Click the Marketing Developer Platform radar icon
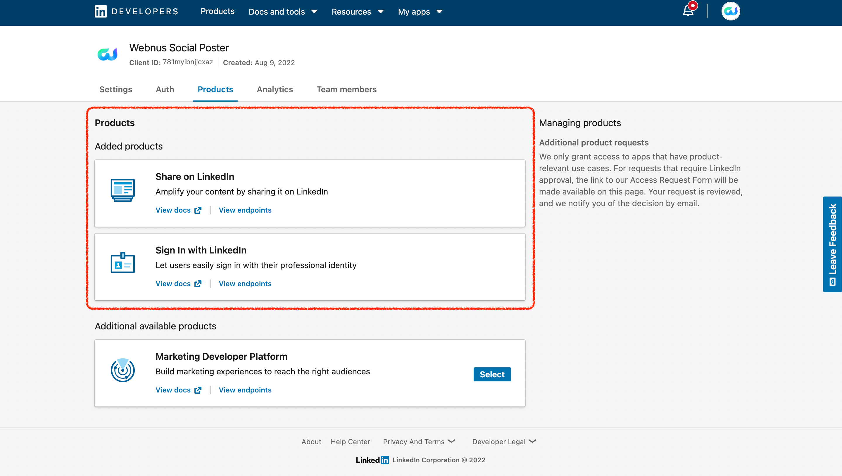Viewport: 842px width, 476px height. (x=123, y=370)
